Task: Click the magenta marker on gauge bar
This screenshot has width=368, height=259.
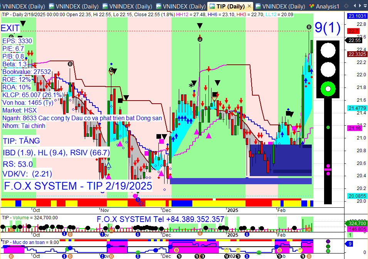Action: pyautogui.click(x=328, y=169)
